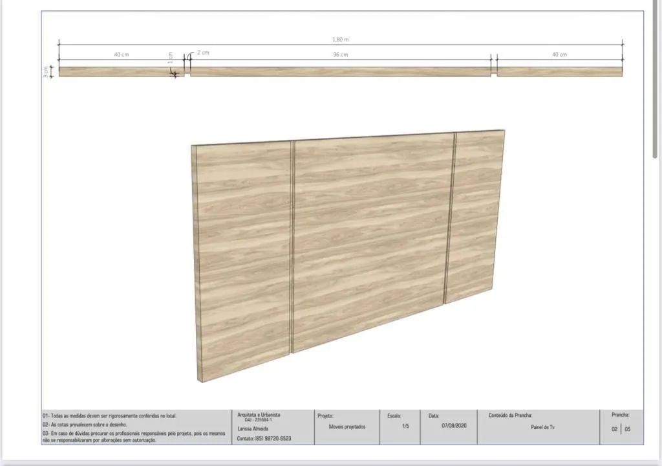The image size is (662, 466).
Task: Click note 01 about checking measurements on site
Action: 109,416
